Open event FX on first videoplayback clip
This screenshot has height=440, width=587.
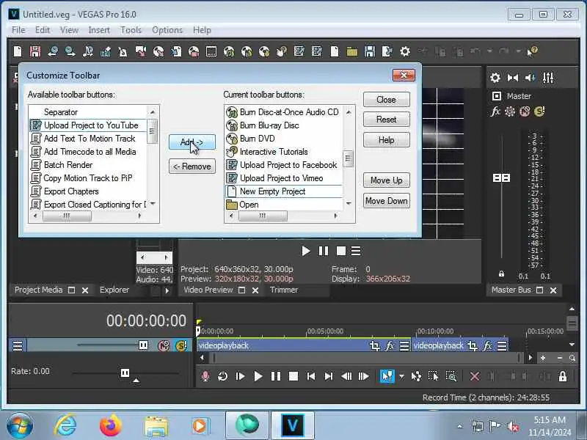pos(390,345)
